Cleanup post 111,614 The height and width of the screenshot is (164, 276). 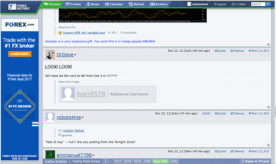(x=237, y=114)
